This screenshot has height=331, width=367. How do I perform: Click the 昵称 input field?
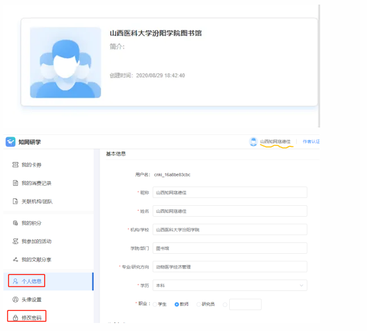pyautogui.click(x=230, y=193)
